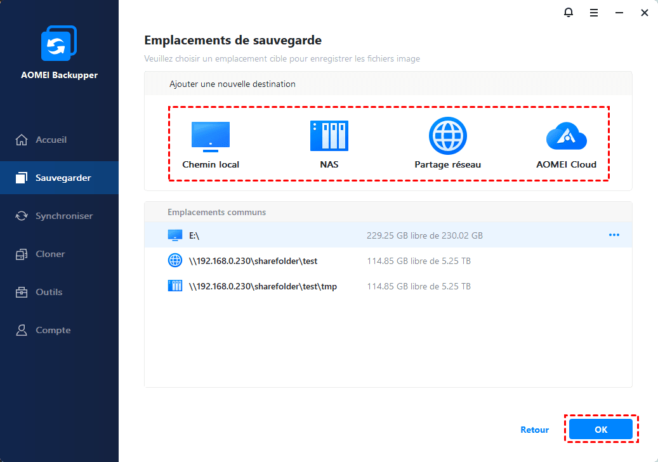Screen dimensions: 658x462
Task: Open the hamburger menu icon
Action: (x=594, y=13)
